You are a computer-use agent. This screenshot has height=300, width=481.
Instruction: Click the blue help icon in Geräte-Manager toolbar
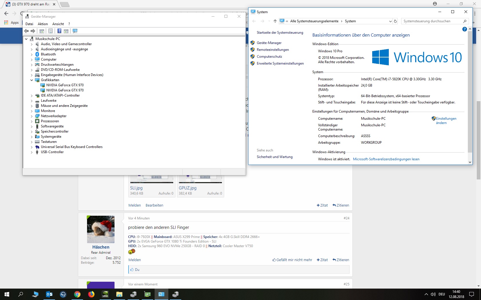59,31
